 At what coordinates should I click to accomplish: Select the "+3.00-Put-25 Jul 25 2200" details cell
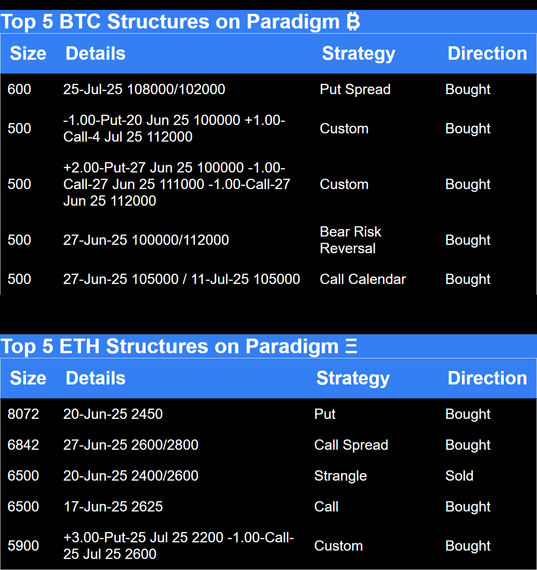tap(179, 546)
